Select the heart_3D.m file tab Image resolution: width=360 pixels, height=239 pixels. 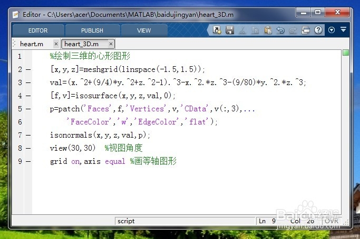pyautogui.click(x=82, y=44)
